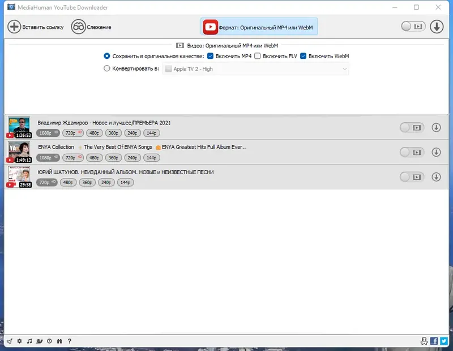Choose 144p for ЮРИЙ ШАТУНОВ video
The image size is (453, 351).
pos(125,183)
